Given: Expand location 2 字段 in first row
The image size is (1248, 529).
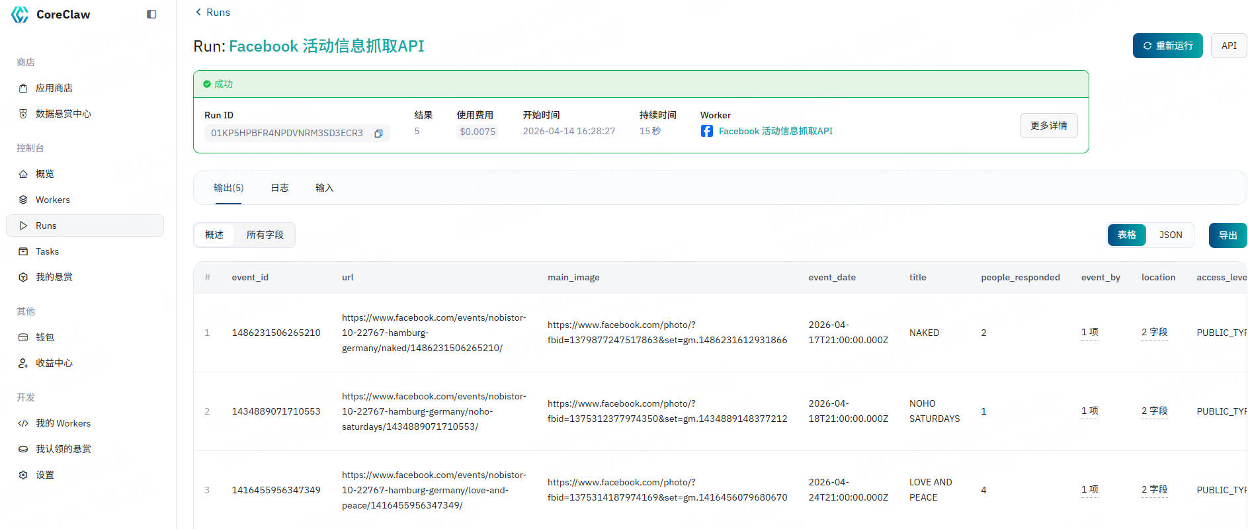Looking at the screenshot, I should pos(1154,332).
